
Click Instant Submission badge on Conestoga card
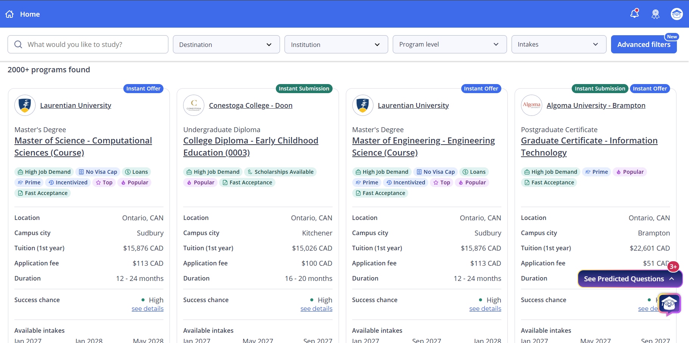point(304,89)
